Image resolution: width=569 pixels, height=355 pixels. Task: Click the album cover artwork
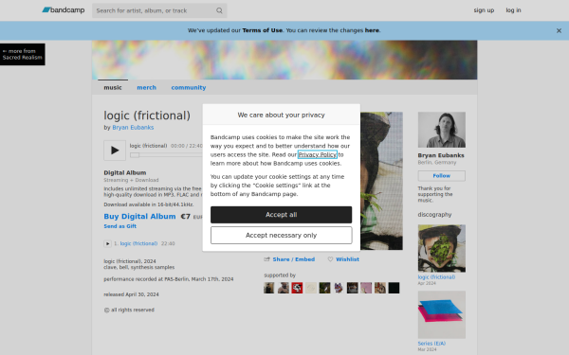point(381,181)
